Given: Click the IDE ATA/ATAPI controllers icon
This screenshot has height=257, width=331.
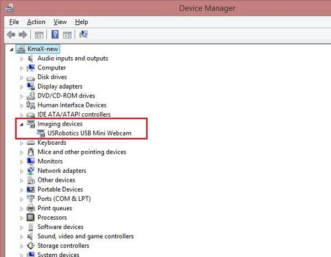Looking at the screenshot, I should pyautogui.click(x=31, y=115).
